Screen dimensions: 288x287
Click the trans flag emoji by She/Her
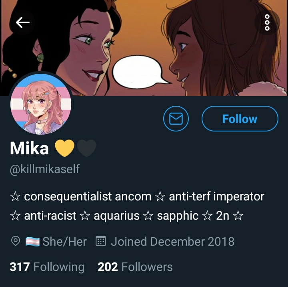pos(32,242)
